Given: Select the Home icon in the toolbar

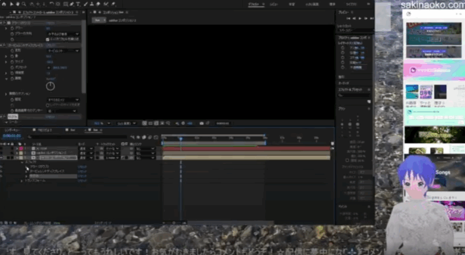Looking at the screenshot, I should pyautogui.click(x=3, y=3).
